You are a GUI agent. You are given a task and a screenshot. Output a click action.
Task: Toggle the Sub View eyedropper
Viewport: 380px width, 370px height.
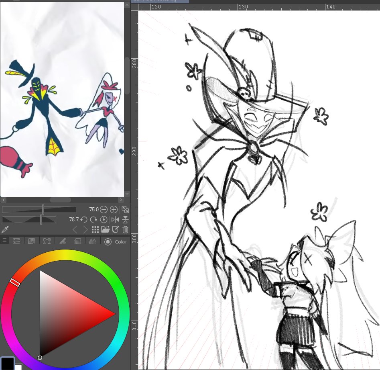pos(5,229)
